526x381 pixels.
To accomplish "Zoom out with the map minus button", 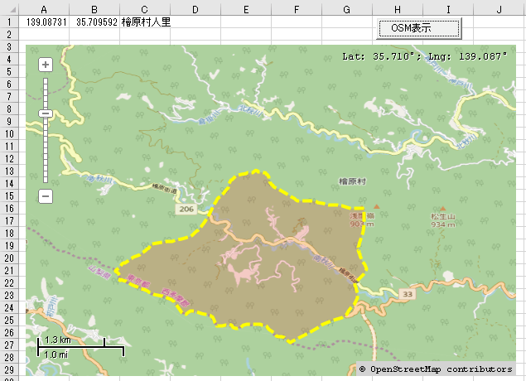I will point(46,196).
